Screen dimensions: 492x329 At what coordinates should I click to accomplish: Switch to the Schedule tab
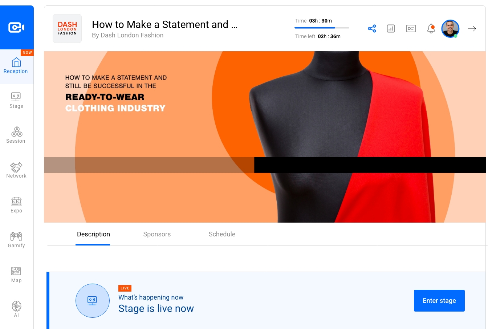tap(222, 234)
